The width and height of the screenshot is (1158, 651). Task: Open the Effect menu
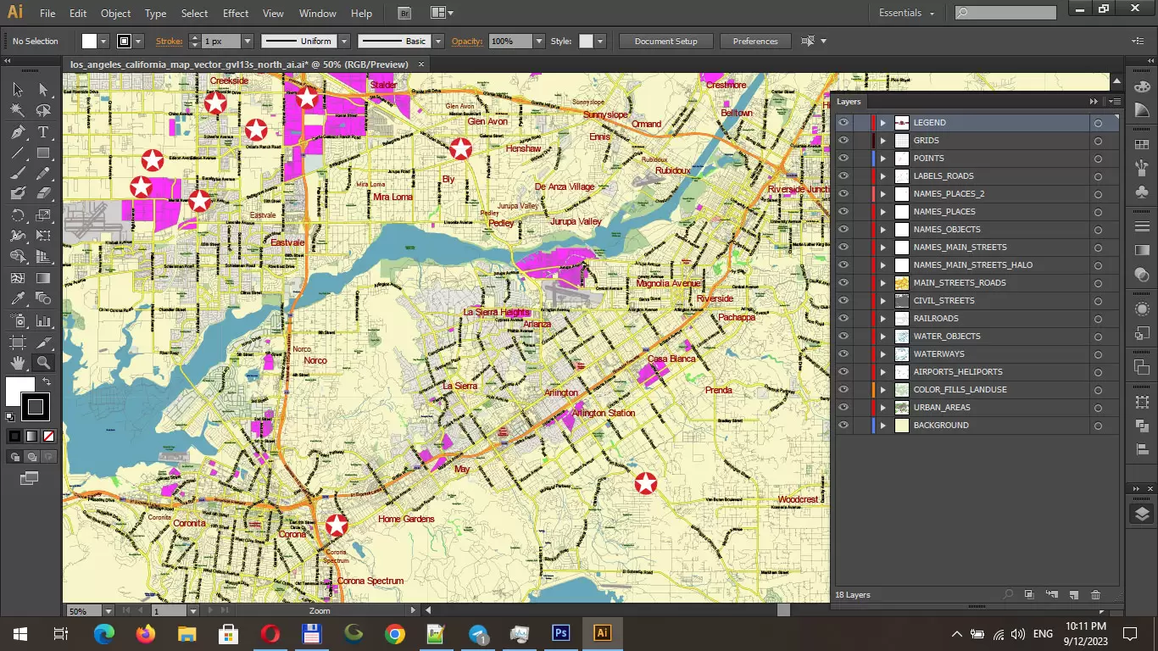click(236, 14)
